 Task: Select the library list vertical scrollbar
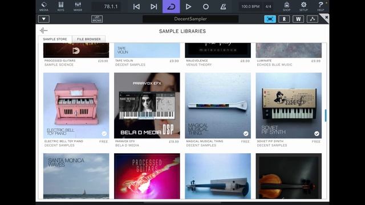click(326, 115)
